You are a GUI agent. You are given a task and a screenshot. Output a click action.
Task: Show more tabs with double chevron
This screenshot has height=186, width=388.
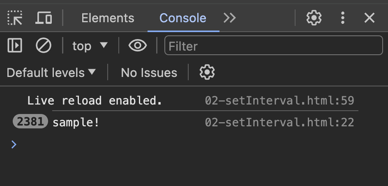click(x=229, y=18)
